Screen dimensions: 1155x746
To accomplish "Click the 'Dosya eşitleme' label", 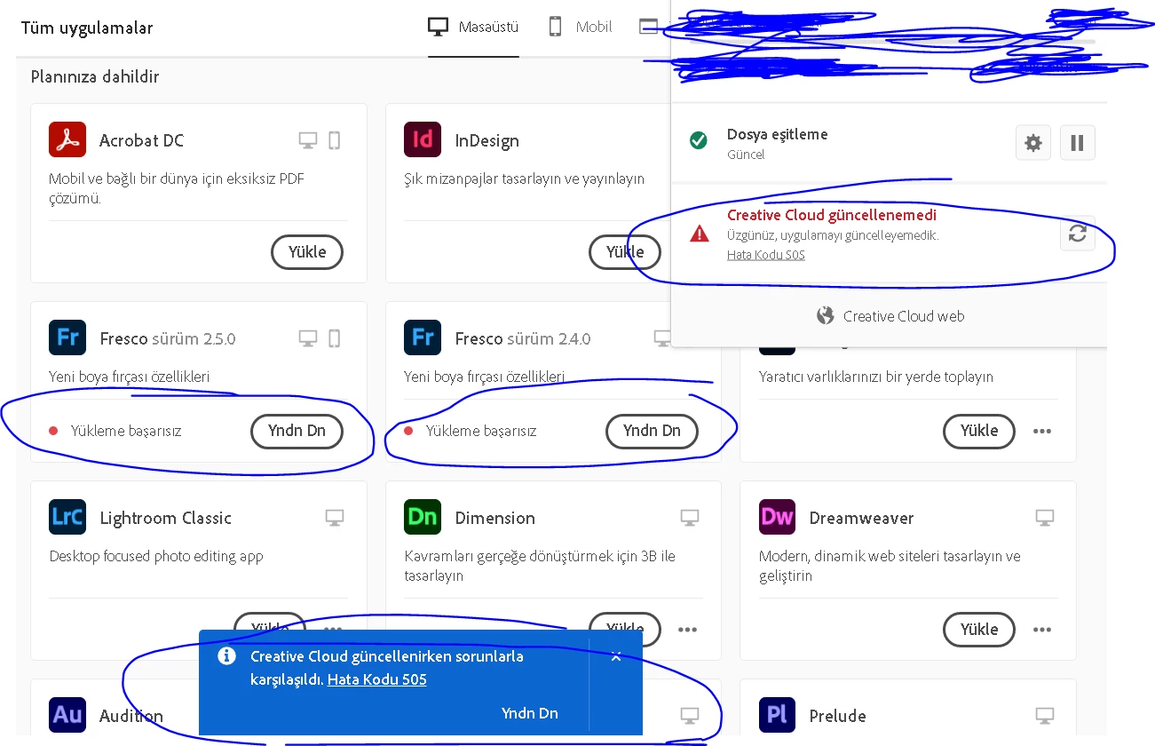I will coord(778,134).
